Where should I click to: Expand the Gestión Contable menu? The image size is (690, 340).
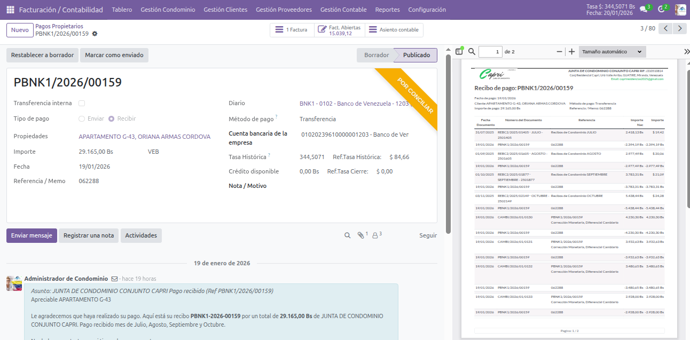(343, 10)
